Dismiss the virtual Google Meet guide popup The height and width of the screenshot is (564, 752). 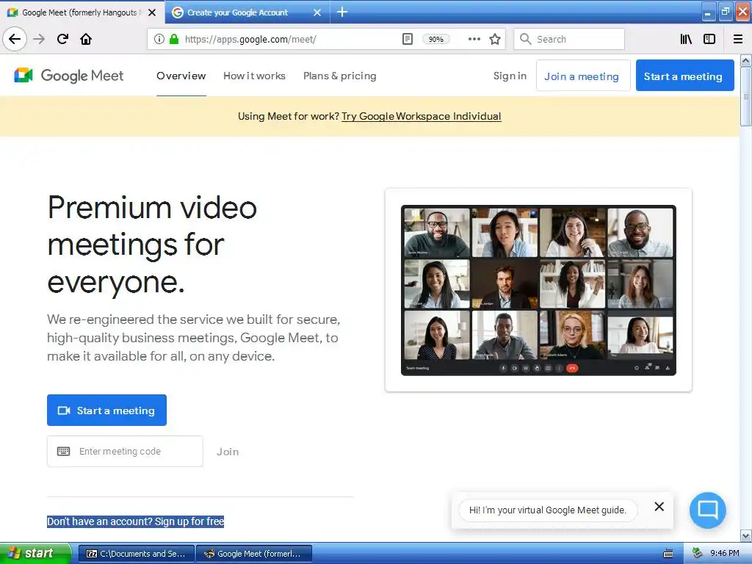pyautogui.click(x=659, y=507)
